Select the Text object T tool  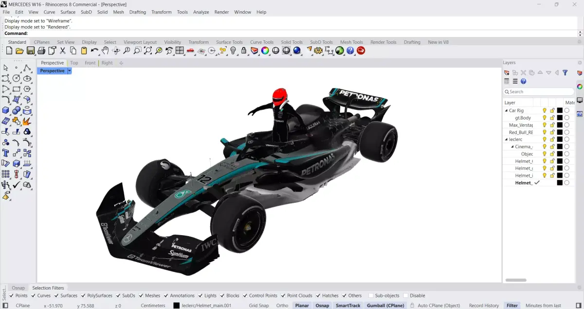[x=6, y=153]
